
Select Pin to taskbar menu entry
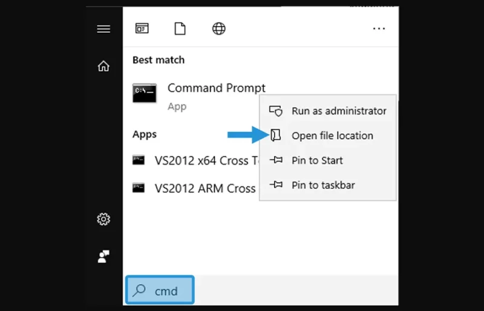click(328, 185)
